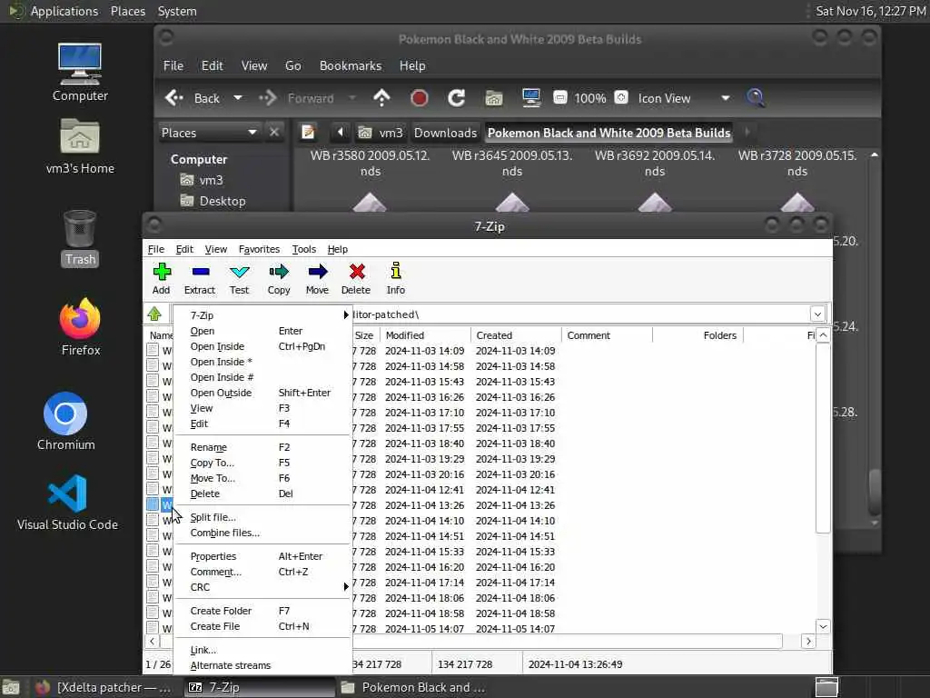
Task: Click the edit location pencil icon in the path bar
Action: coord(308,133)
